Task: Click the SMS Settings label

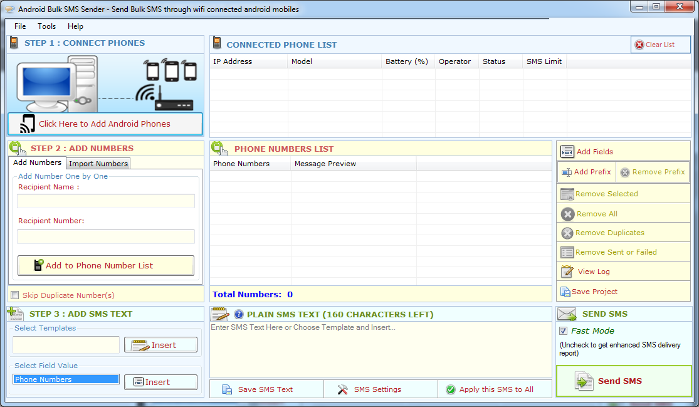Action: 377,389
